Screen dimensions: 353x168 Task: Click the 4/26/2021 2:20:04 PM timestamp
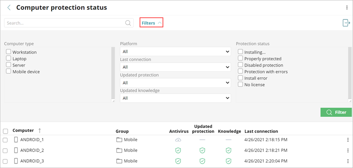(x=266, y=161)
